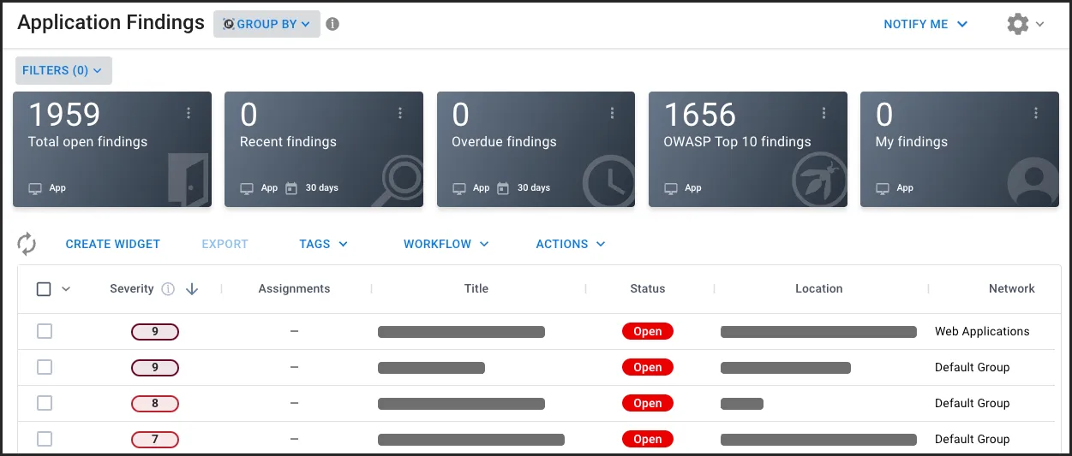Click the calendar icon on the Recent findings card
Viewport: 1072px width, 456px height.
(x=291, y=188)
